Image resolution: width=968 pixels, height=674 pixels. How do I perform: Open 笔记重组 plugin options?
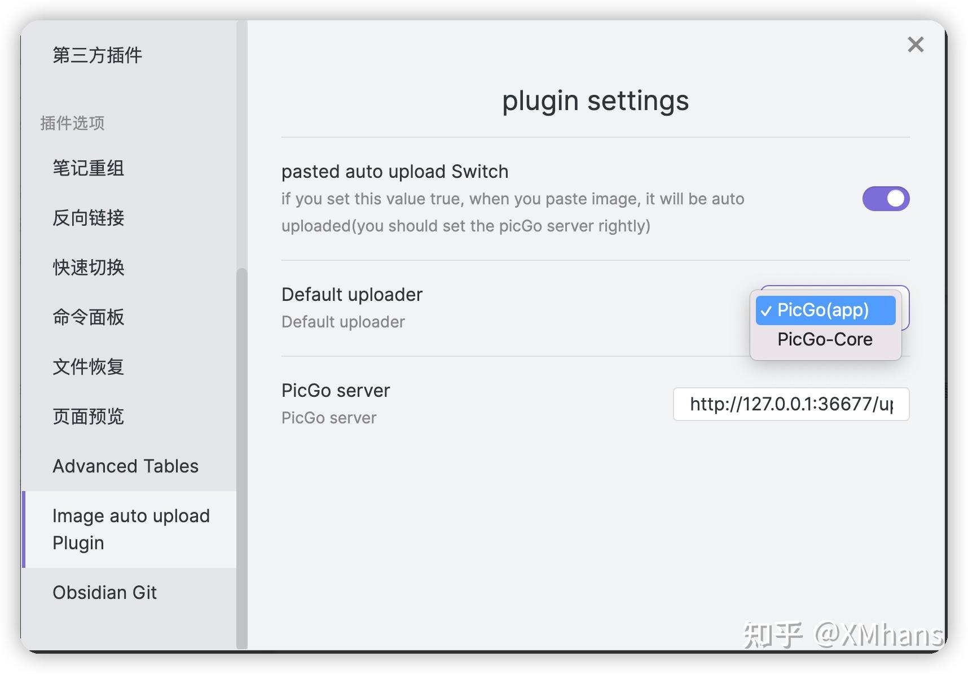89,168
